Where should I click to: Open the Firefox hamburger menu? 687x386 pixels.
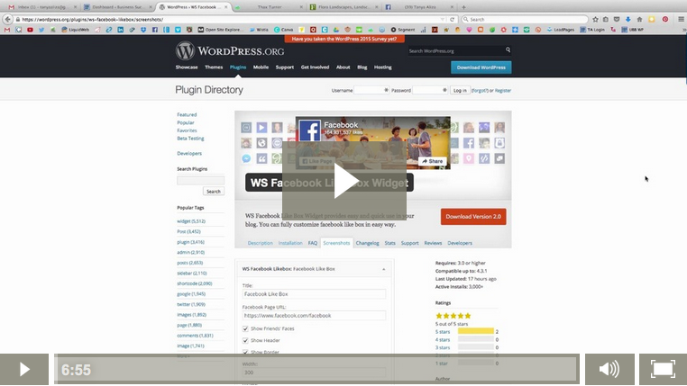681,19
